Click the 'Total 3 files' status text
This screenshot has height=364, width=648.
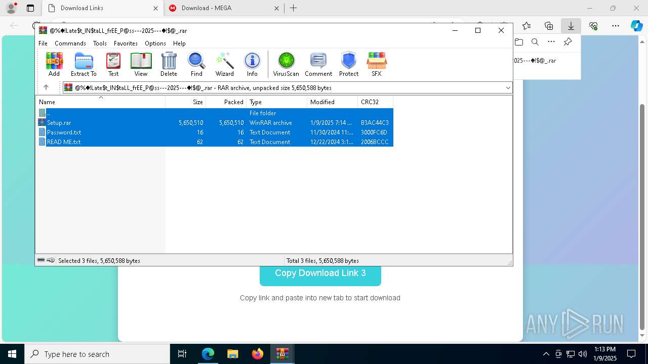[x=322, y=261]
